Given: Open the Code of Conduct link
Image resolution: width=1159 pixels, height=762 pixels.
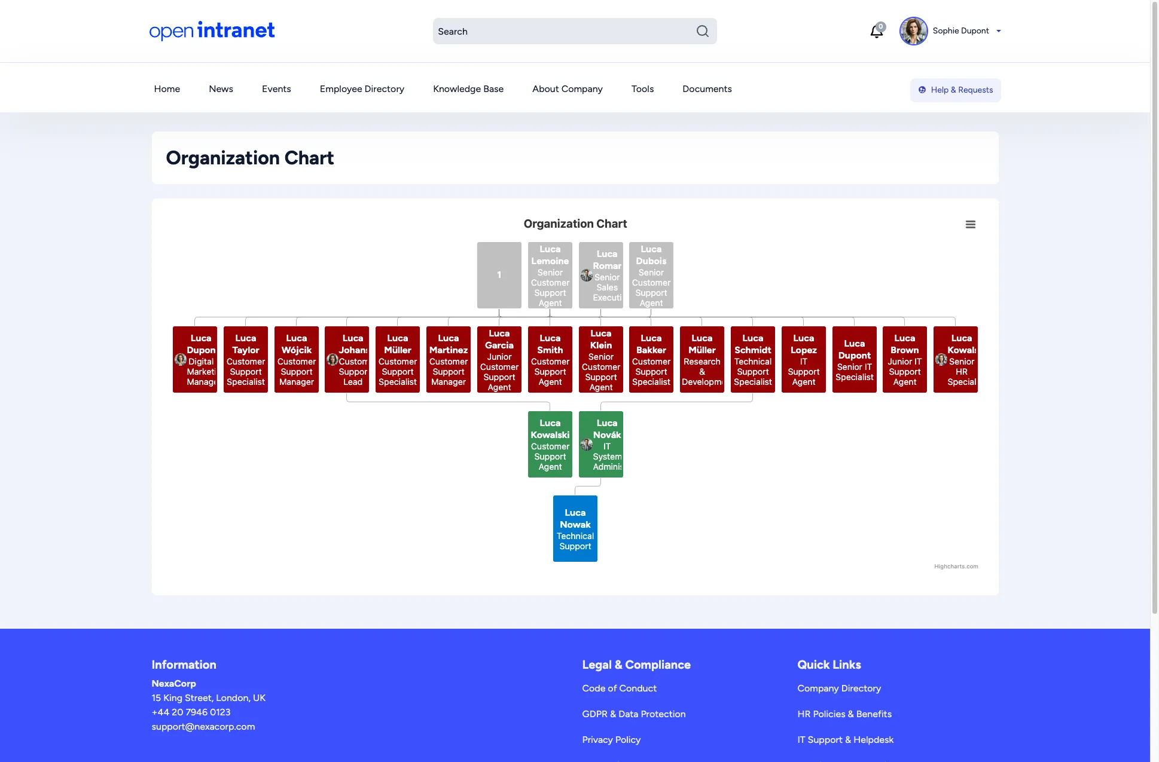Looking at the screenshot, I should (x=619, y=688).
